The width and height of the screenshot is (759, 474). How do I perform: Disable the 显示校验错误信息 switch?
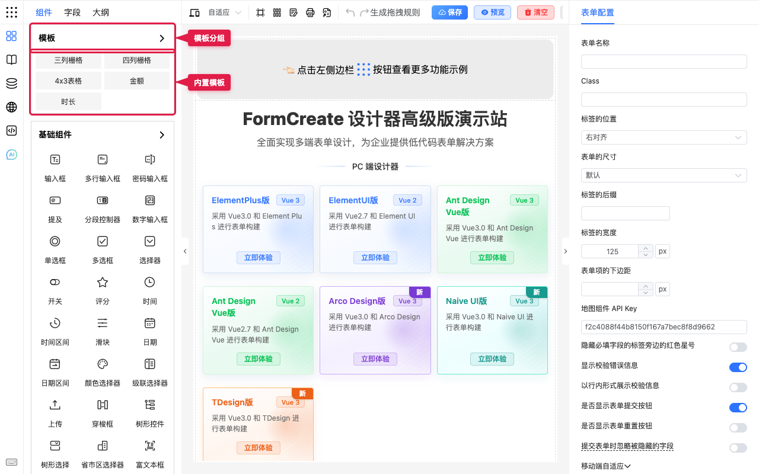(738, 367)
